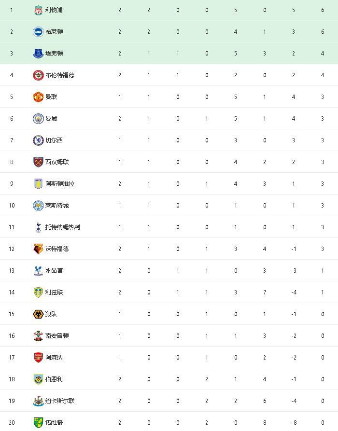The width and height of the screenshot is (338, 431).
Task: Click the Aston Villa crest icon
Action: coord(38,184)
